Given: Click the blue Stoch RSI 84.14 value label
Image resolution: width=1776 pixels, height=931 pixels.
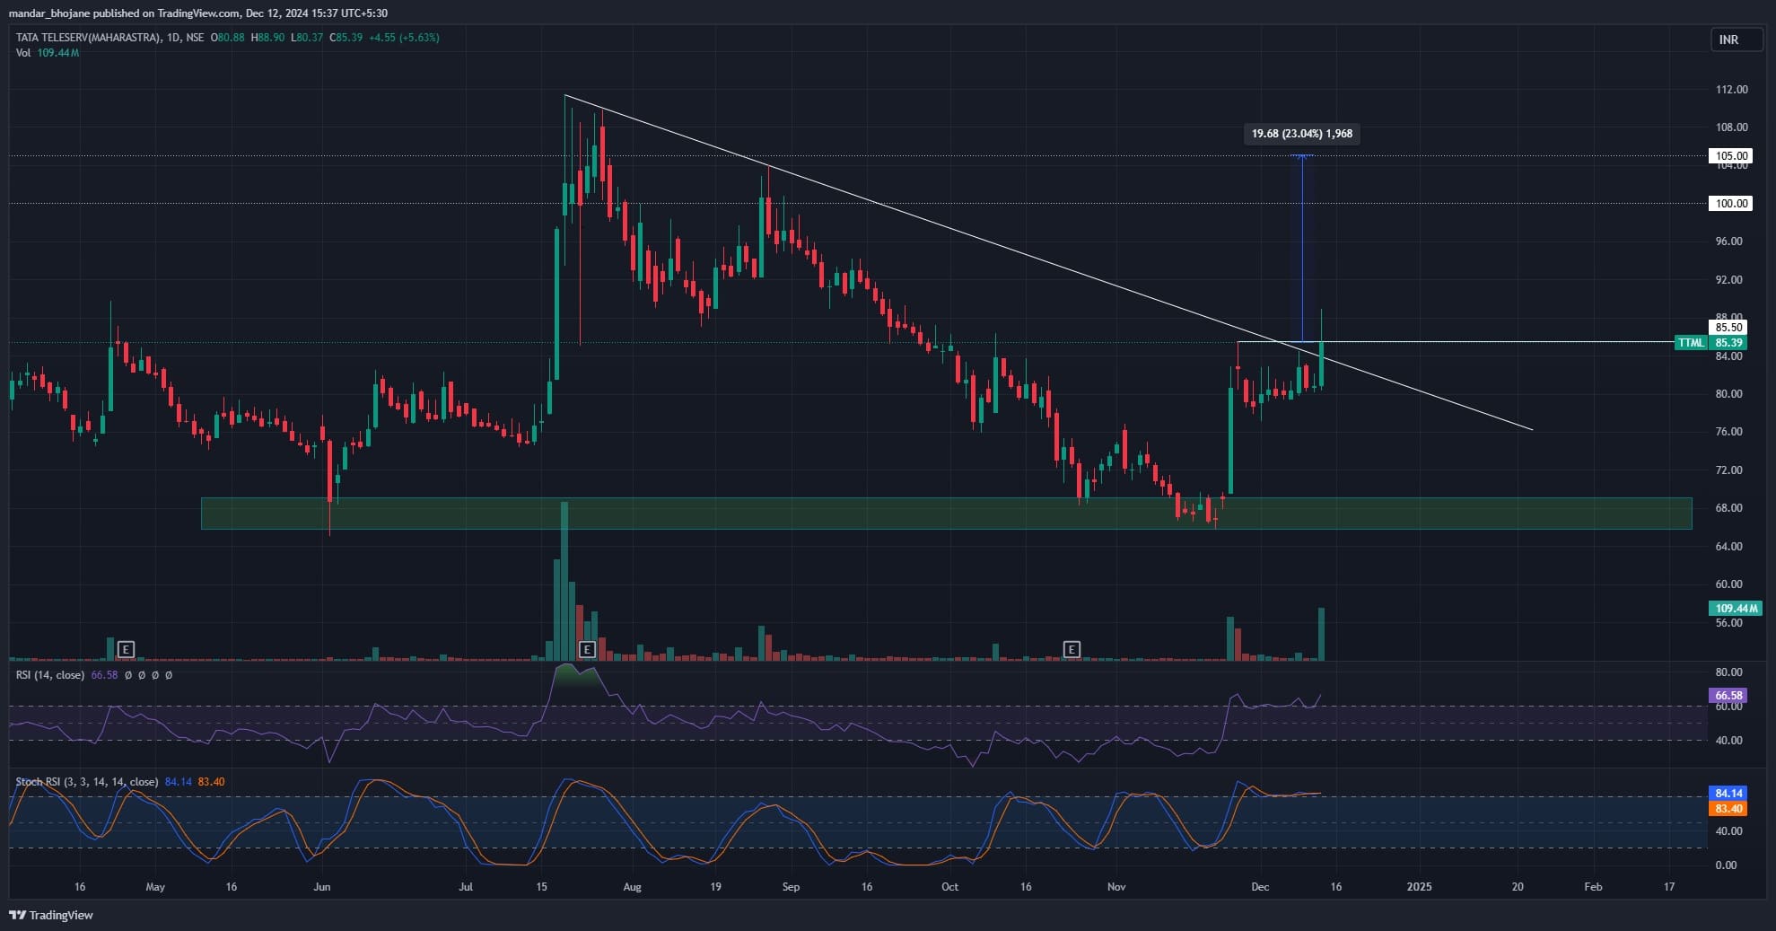Looking at the screenshot, I should click(x=1728, y=794).
